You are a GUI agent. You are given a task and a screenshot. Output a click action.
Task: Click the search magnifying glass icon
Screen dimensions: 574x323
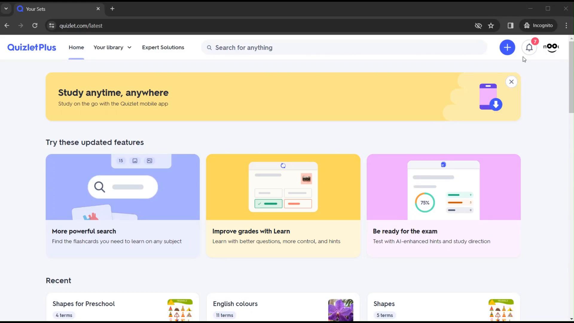click(x=209, y=47)
